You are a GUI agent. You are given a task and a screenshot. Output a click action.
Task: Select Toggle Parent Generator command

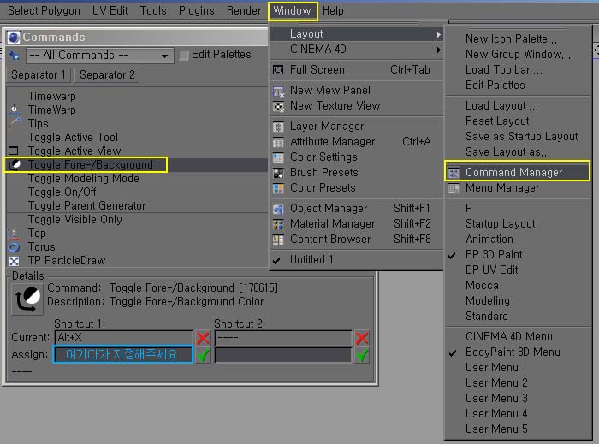pyautogui.click(x=86, y=206)
